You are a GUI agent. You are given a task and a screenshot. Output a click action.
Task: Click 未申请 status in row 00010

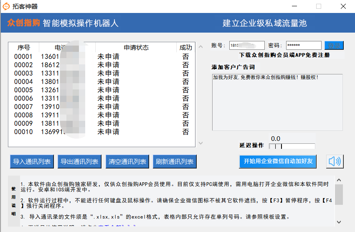(108, 132)
